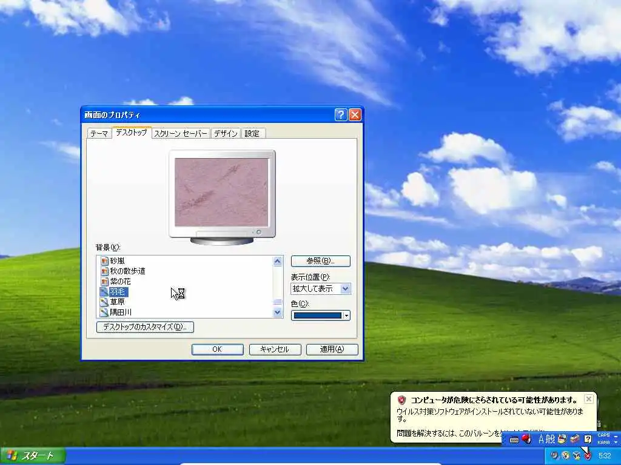Click the security balloon title text
This screenshot has height=465, width=621.
pos(494,400)
